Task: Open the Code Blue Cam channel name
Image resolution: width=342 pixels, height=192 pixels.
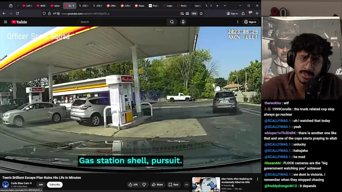Action: [x=20, y=183]
